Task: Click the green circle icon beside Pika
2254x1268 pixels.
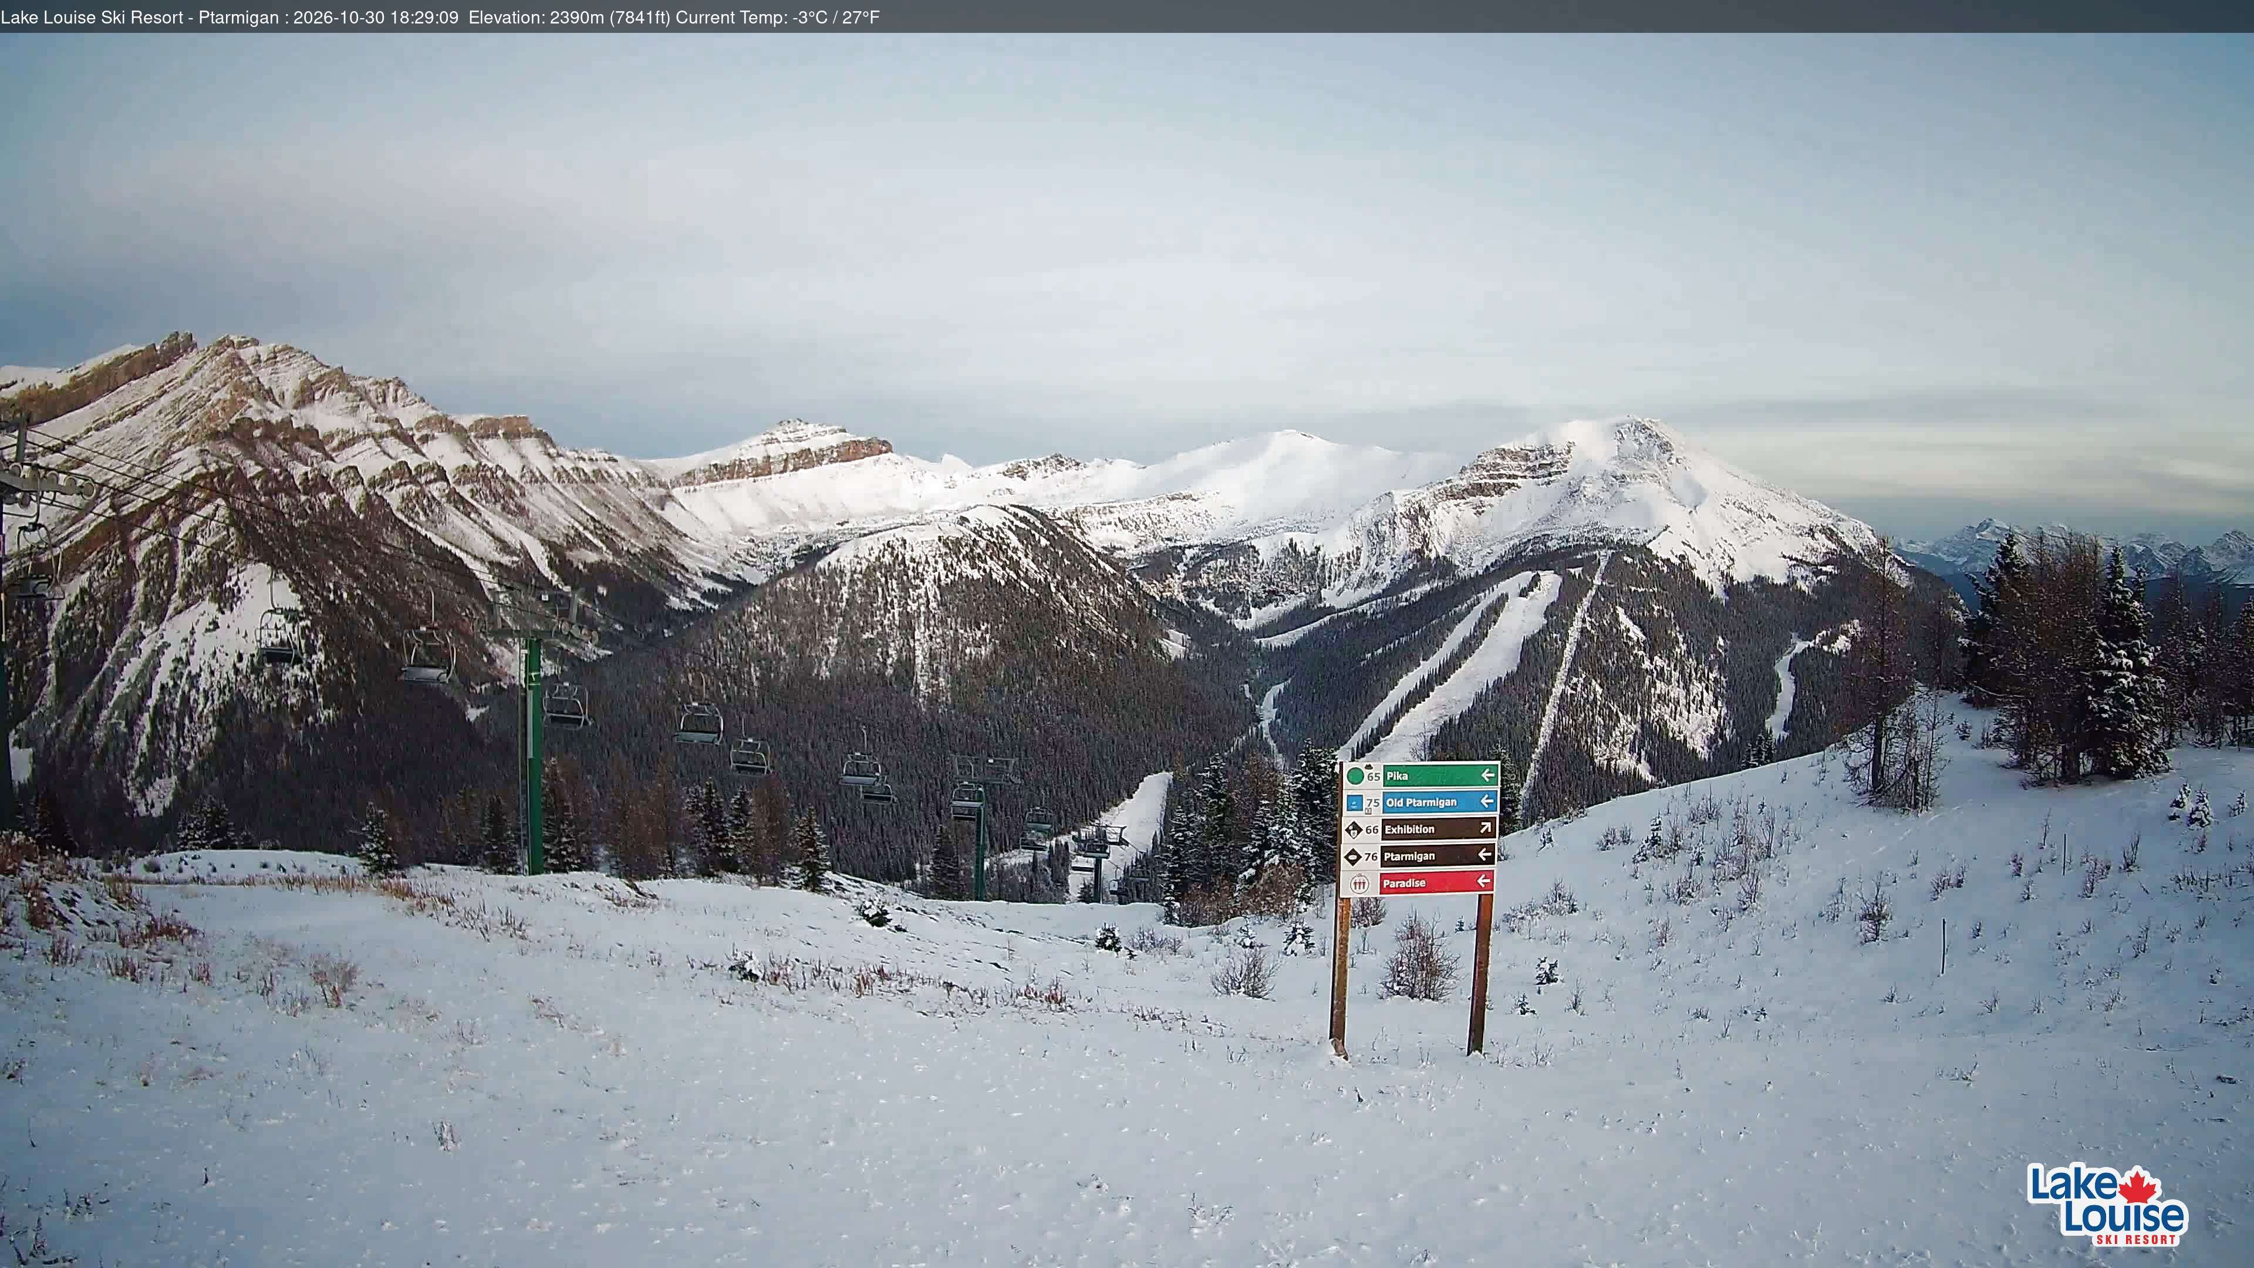Action: point(1355,776)
